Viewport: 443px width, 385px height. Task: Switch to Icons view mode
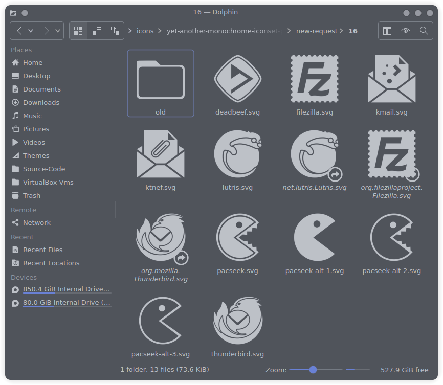click(78, 31)
